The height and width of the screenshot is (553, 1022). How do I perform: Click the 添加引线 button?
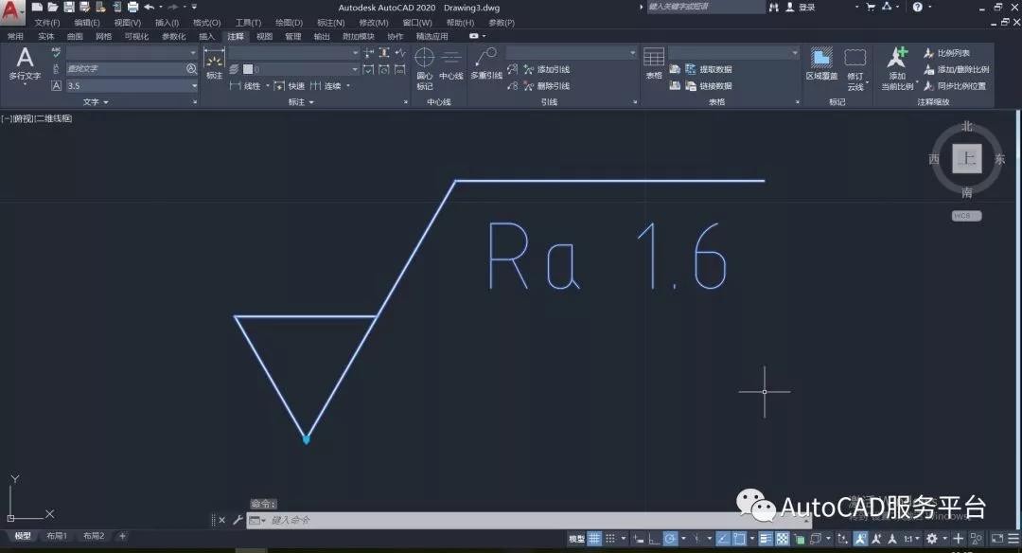[x=546, y=69]
